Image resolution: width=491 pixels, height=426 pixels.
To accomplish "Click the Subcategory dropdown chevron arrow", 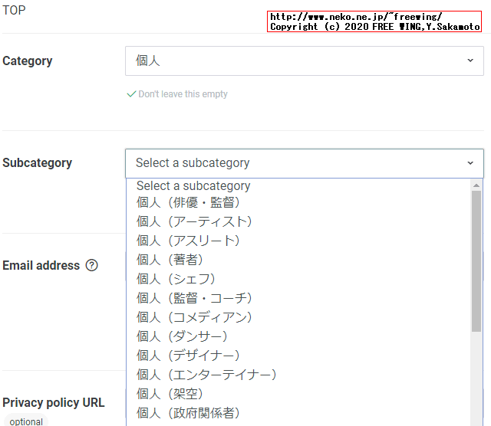I will 470,163.
